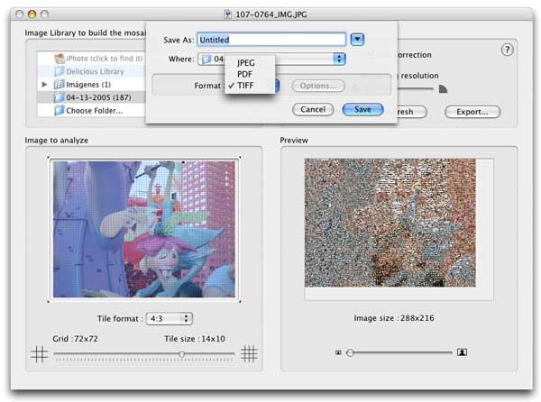Select the checked TIFF format option
This screenshot has height=402, width=541.
[244, 86]
